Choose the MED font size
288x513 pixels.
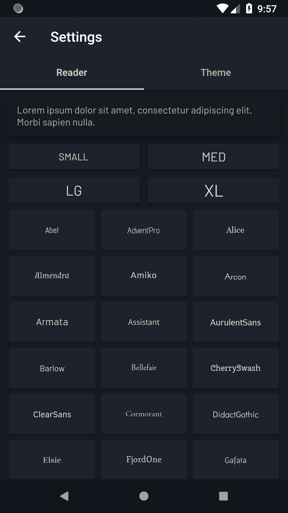pos(214,157)
